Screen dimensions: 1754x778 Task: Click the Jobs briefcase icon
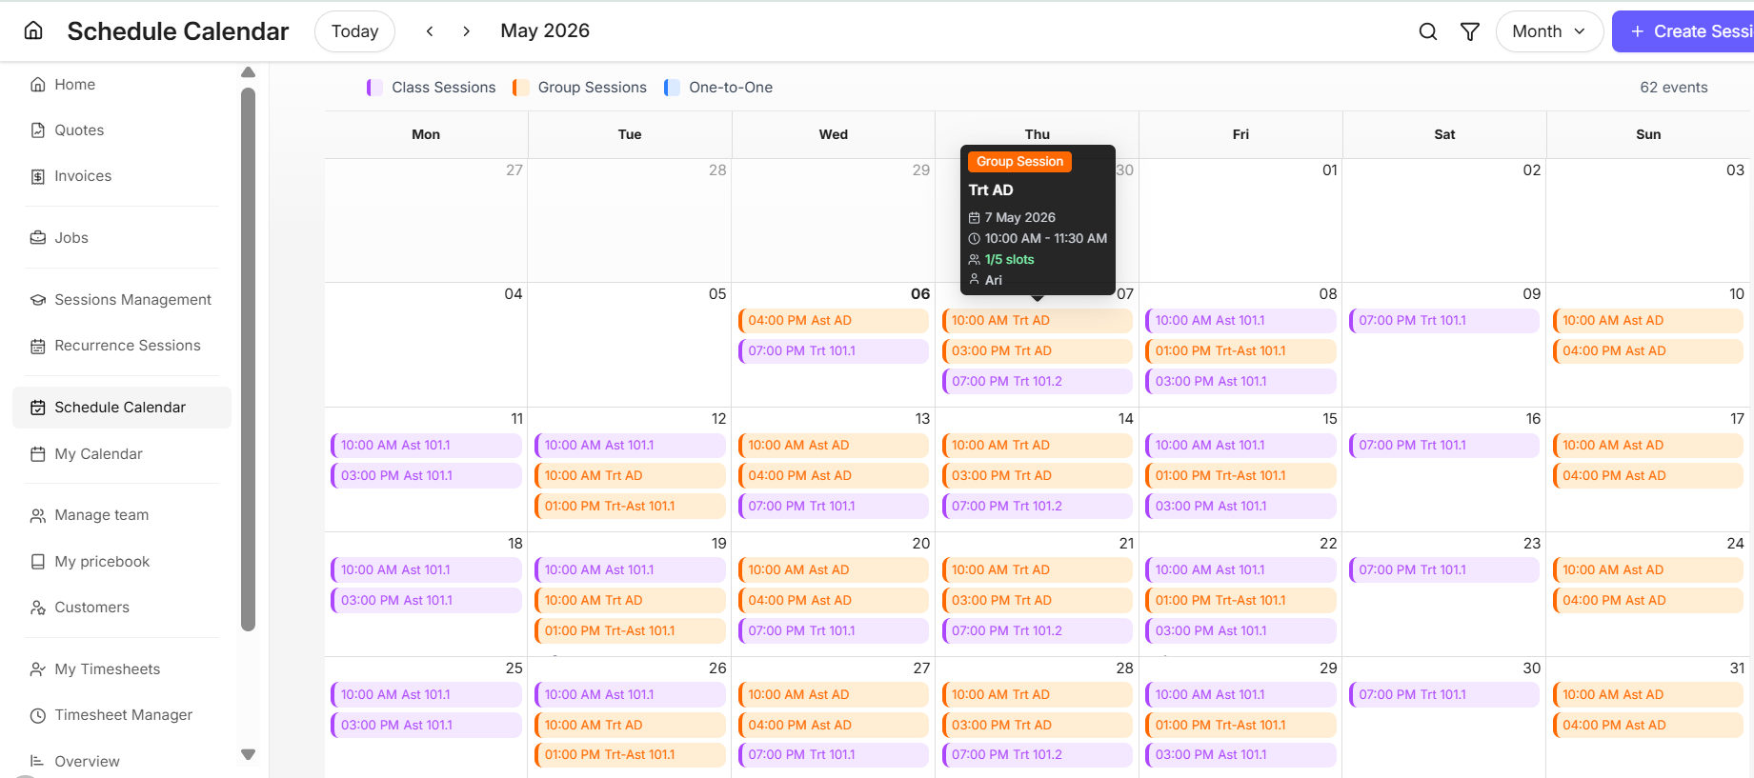pyautogui.click(x=38, y=238)
